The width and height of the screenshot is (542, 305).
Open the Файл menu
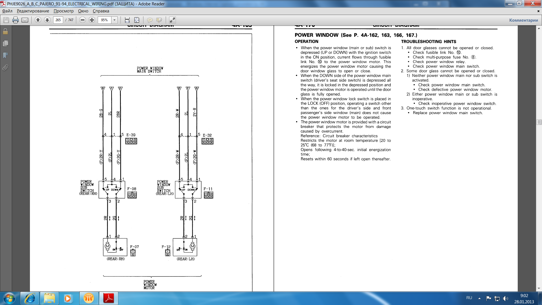pos(7,11)
